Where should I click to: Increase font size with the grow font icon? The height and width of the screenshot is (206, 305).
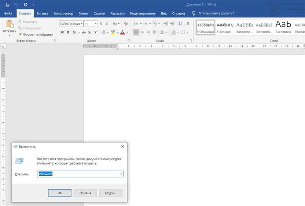(x=101, y=24)
